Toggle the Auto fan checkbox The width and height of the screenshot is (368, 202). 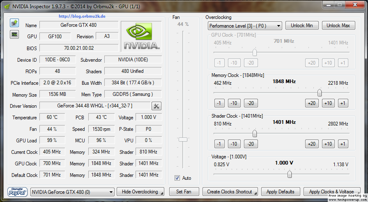click(177, 178)
